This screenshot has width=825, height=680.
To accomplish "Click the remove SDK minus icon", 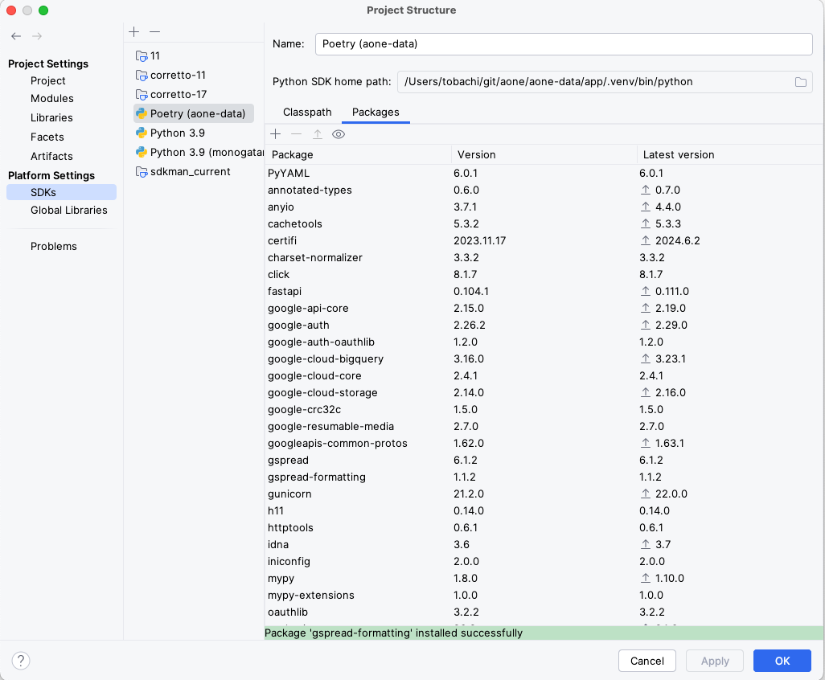I will coord(155,31).
